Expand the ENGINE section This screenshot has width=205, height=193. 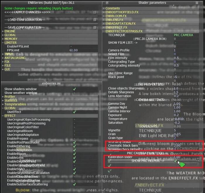tap(3, 31)
